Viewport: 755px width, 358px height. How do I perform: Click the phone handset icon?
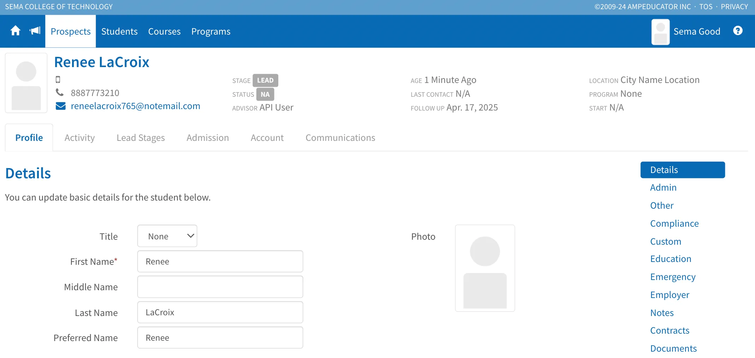pos(60,93)
